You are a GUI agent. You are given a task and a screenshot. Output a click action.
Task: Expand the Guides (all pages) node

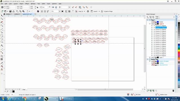pyautogui.click(x=150, y=61)
